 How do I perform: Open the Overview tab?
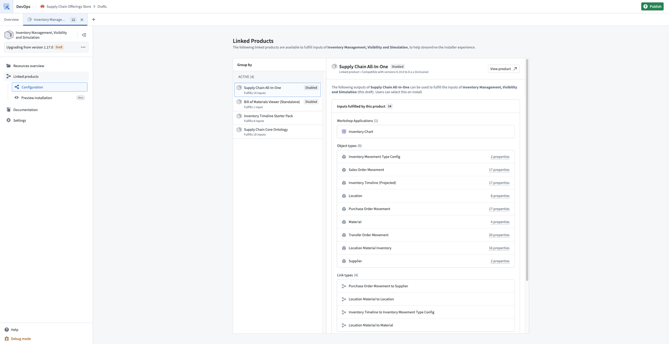pos(11,19)
